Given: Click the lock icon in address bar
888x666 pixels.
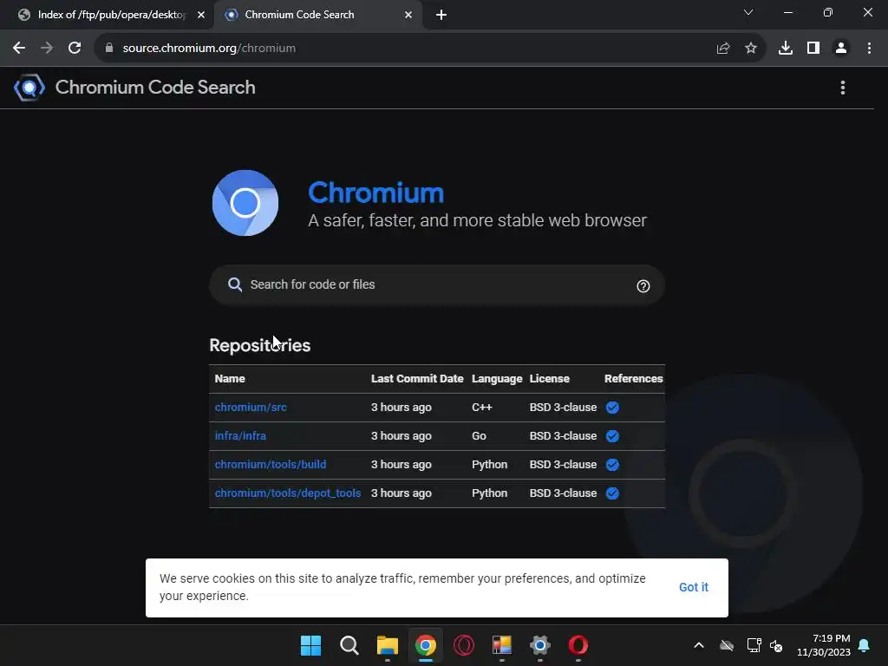Looking at the screenshot, I should (x=109, y=49).
